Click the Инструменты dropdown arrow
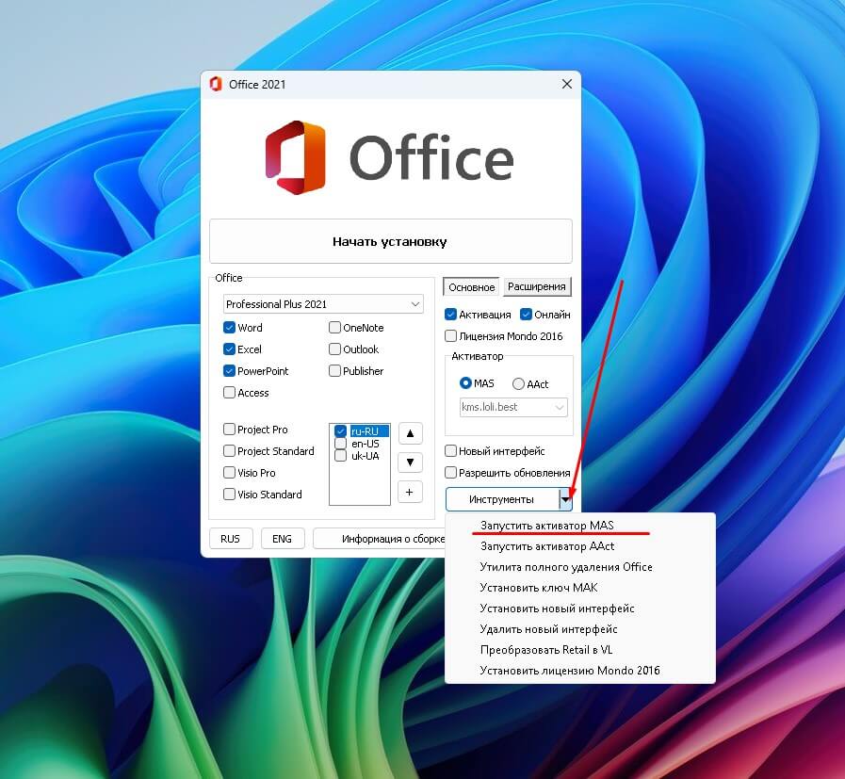The image size is (845, 779). point(565,499)
